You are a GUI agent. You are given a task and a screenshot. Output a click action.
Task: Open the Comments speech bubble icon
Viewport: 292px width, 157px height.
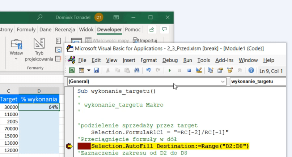(164, 30)
